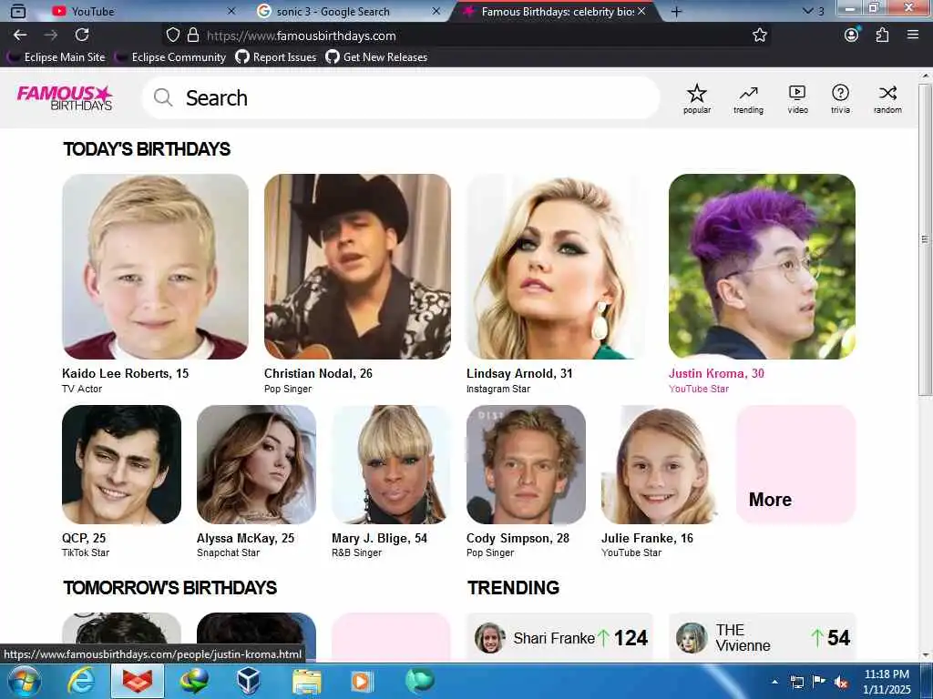Open the file explorer taskbar icon
Screen dimensions: 933x699
click(x=307, y=681)
